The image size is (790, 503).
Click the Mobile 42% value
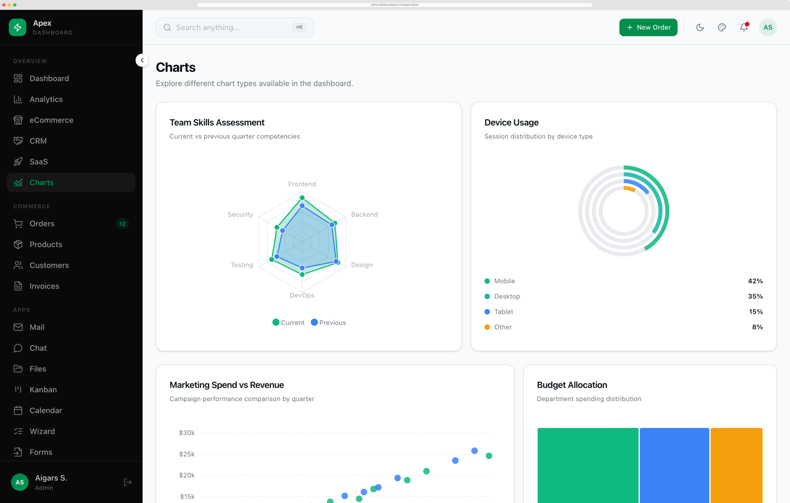755,281
